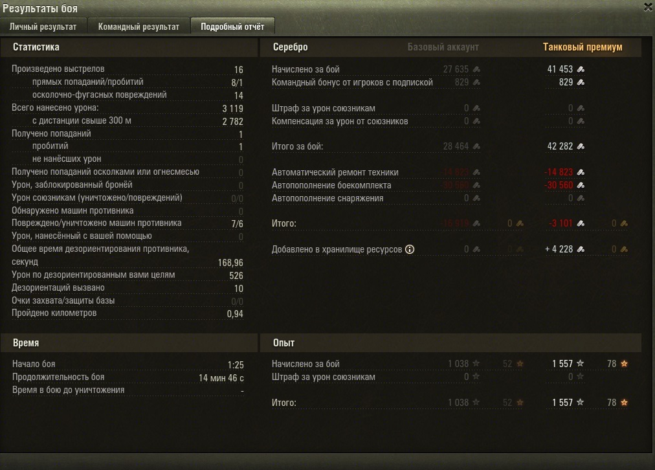Click silver icon beside 41 453 credits
The height and width of the screenshot is (470, 655).
pos(581,69)
